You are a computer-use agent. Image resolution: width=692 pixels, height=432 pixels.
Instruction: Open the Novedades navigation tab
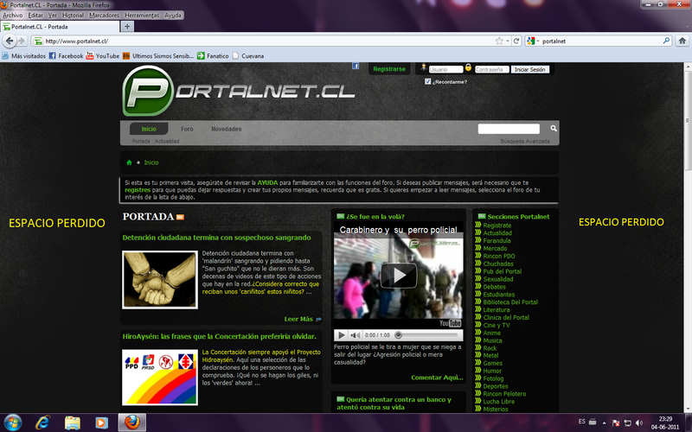(x=226, y=129)
